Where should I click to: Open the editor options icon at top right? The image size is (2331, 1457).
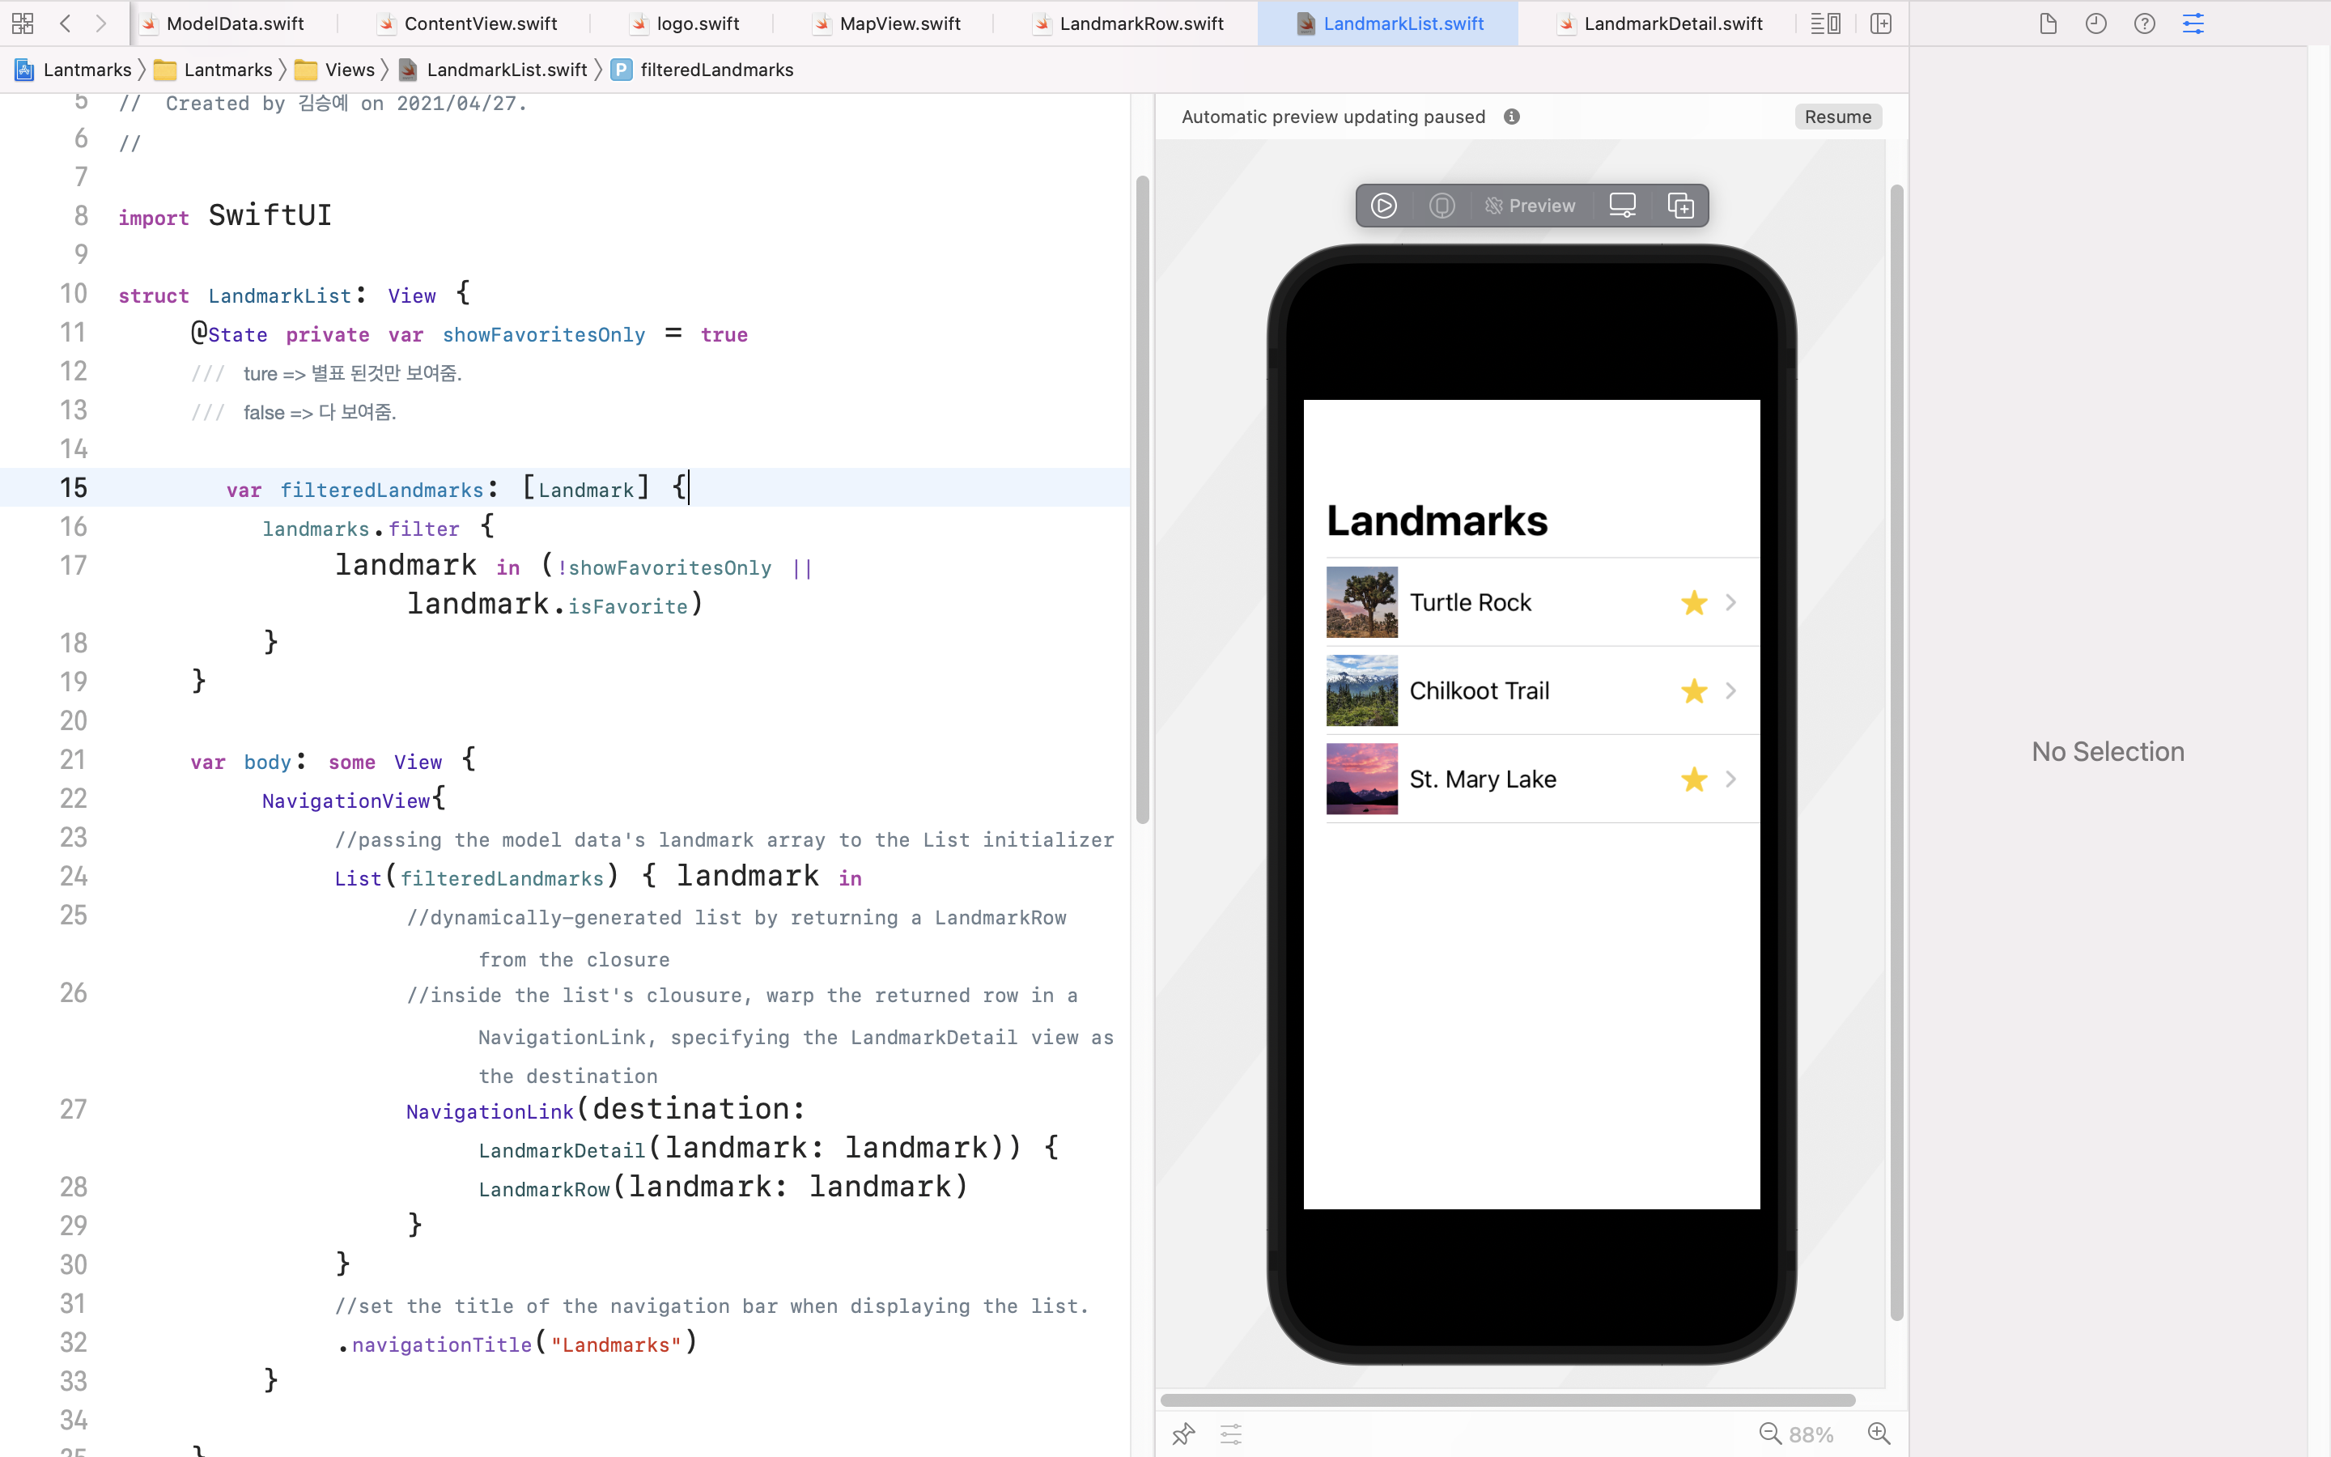[1826, 22]
